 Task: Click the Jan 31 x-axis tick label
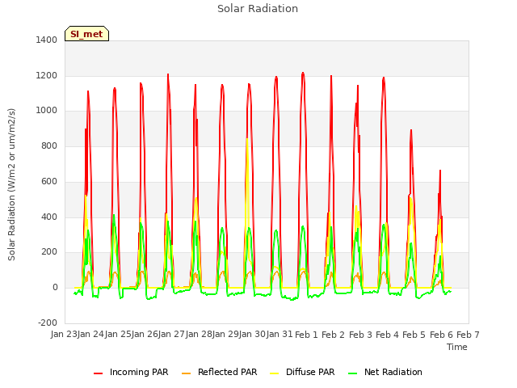coord(280,335)
